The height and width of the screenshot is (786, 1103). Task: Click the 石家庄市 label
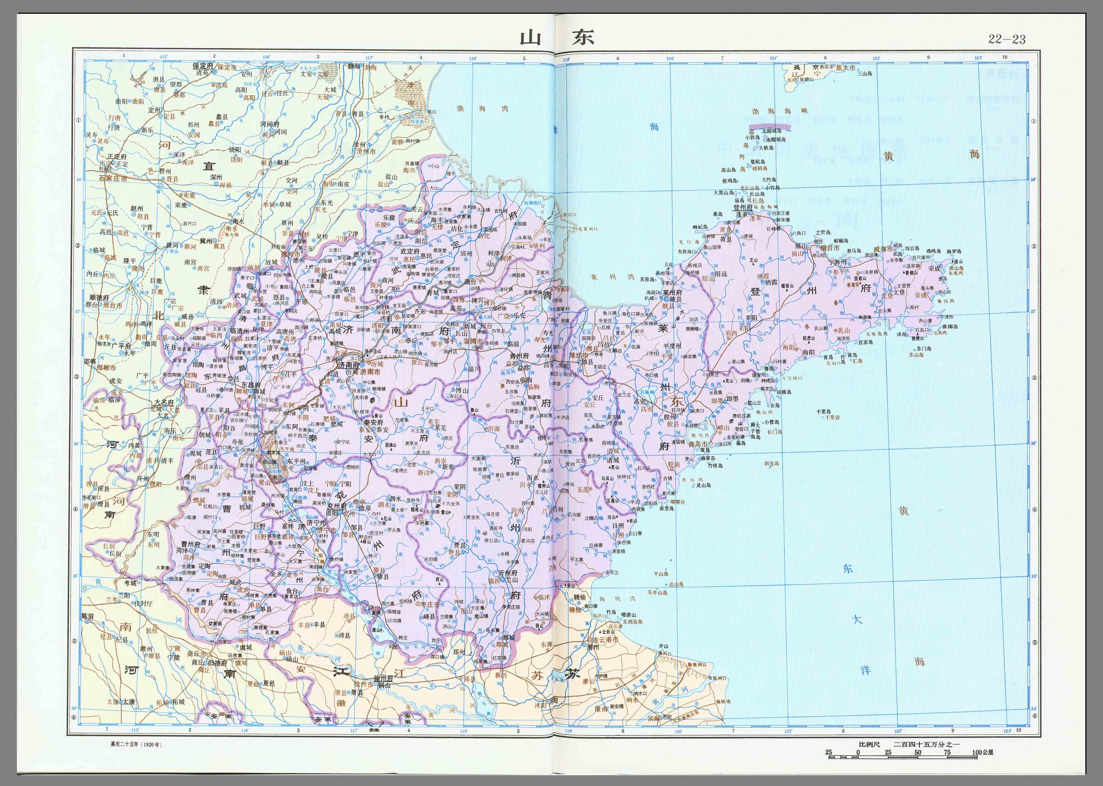[113, 178]
